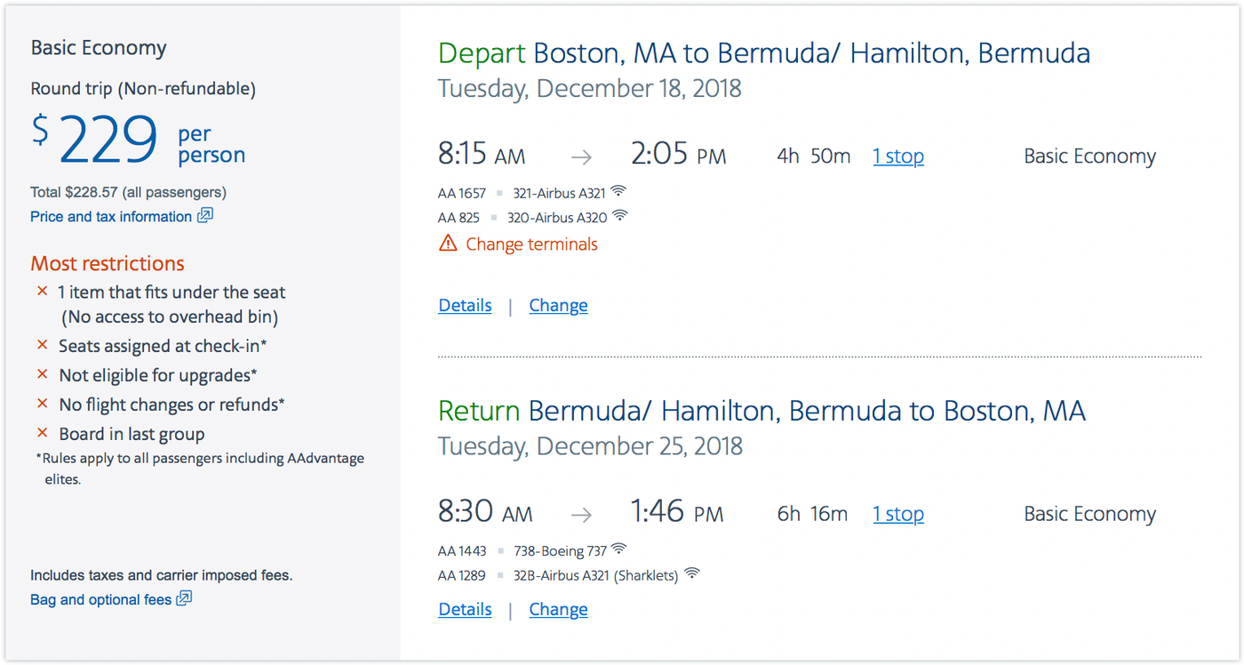
Task: Open the external link icon for Price and tax information
Action: (x=206, y=215)
